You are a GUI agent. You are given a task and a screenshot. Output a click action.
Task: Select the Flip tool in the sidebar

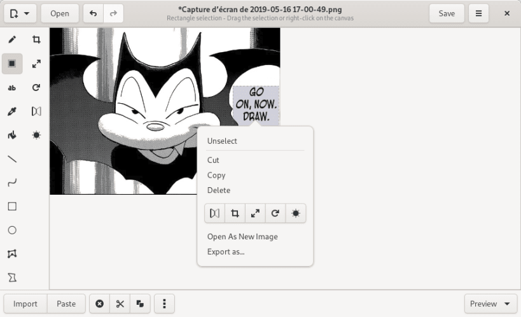point(36,111)
